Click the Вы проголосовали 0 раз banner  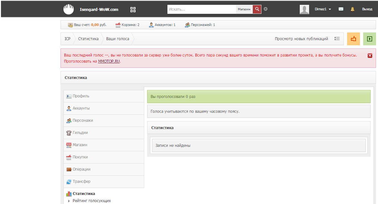coord(259,97)
